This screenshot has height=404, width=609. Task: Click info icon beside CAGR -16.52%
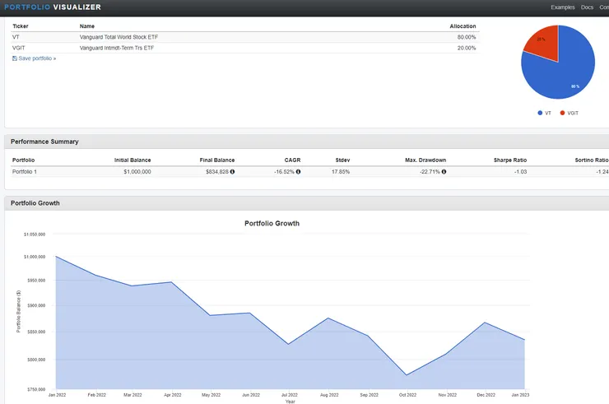click(298, 171)
